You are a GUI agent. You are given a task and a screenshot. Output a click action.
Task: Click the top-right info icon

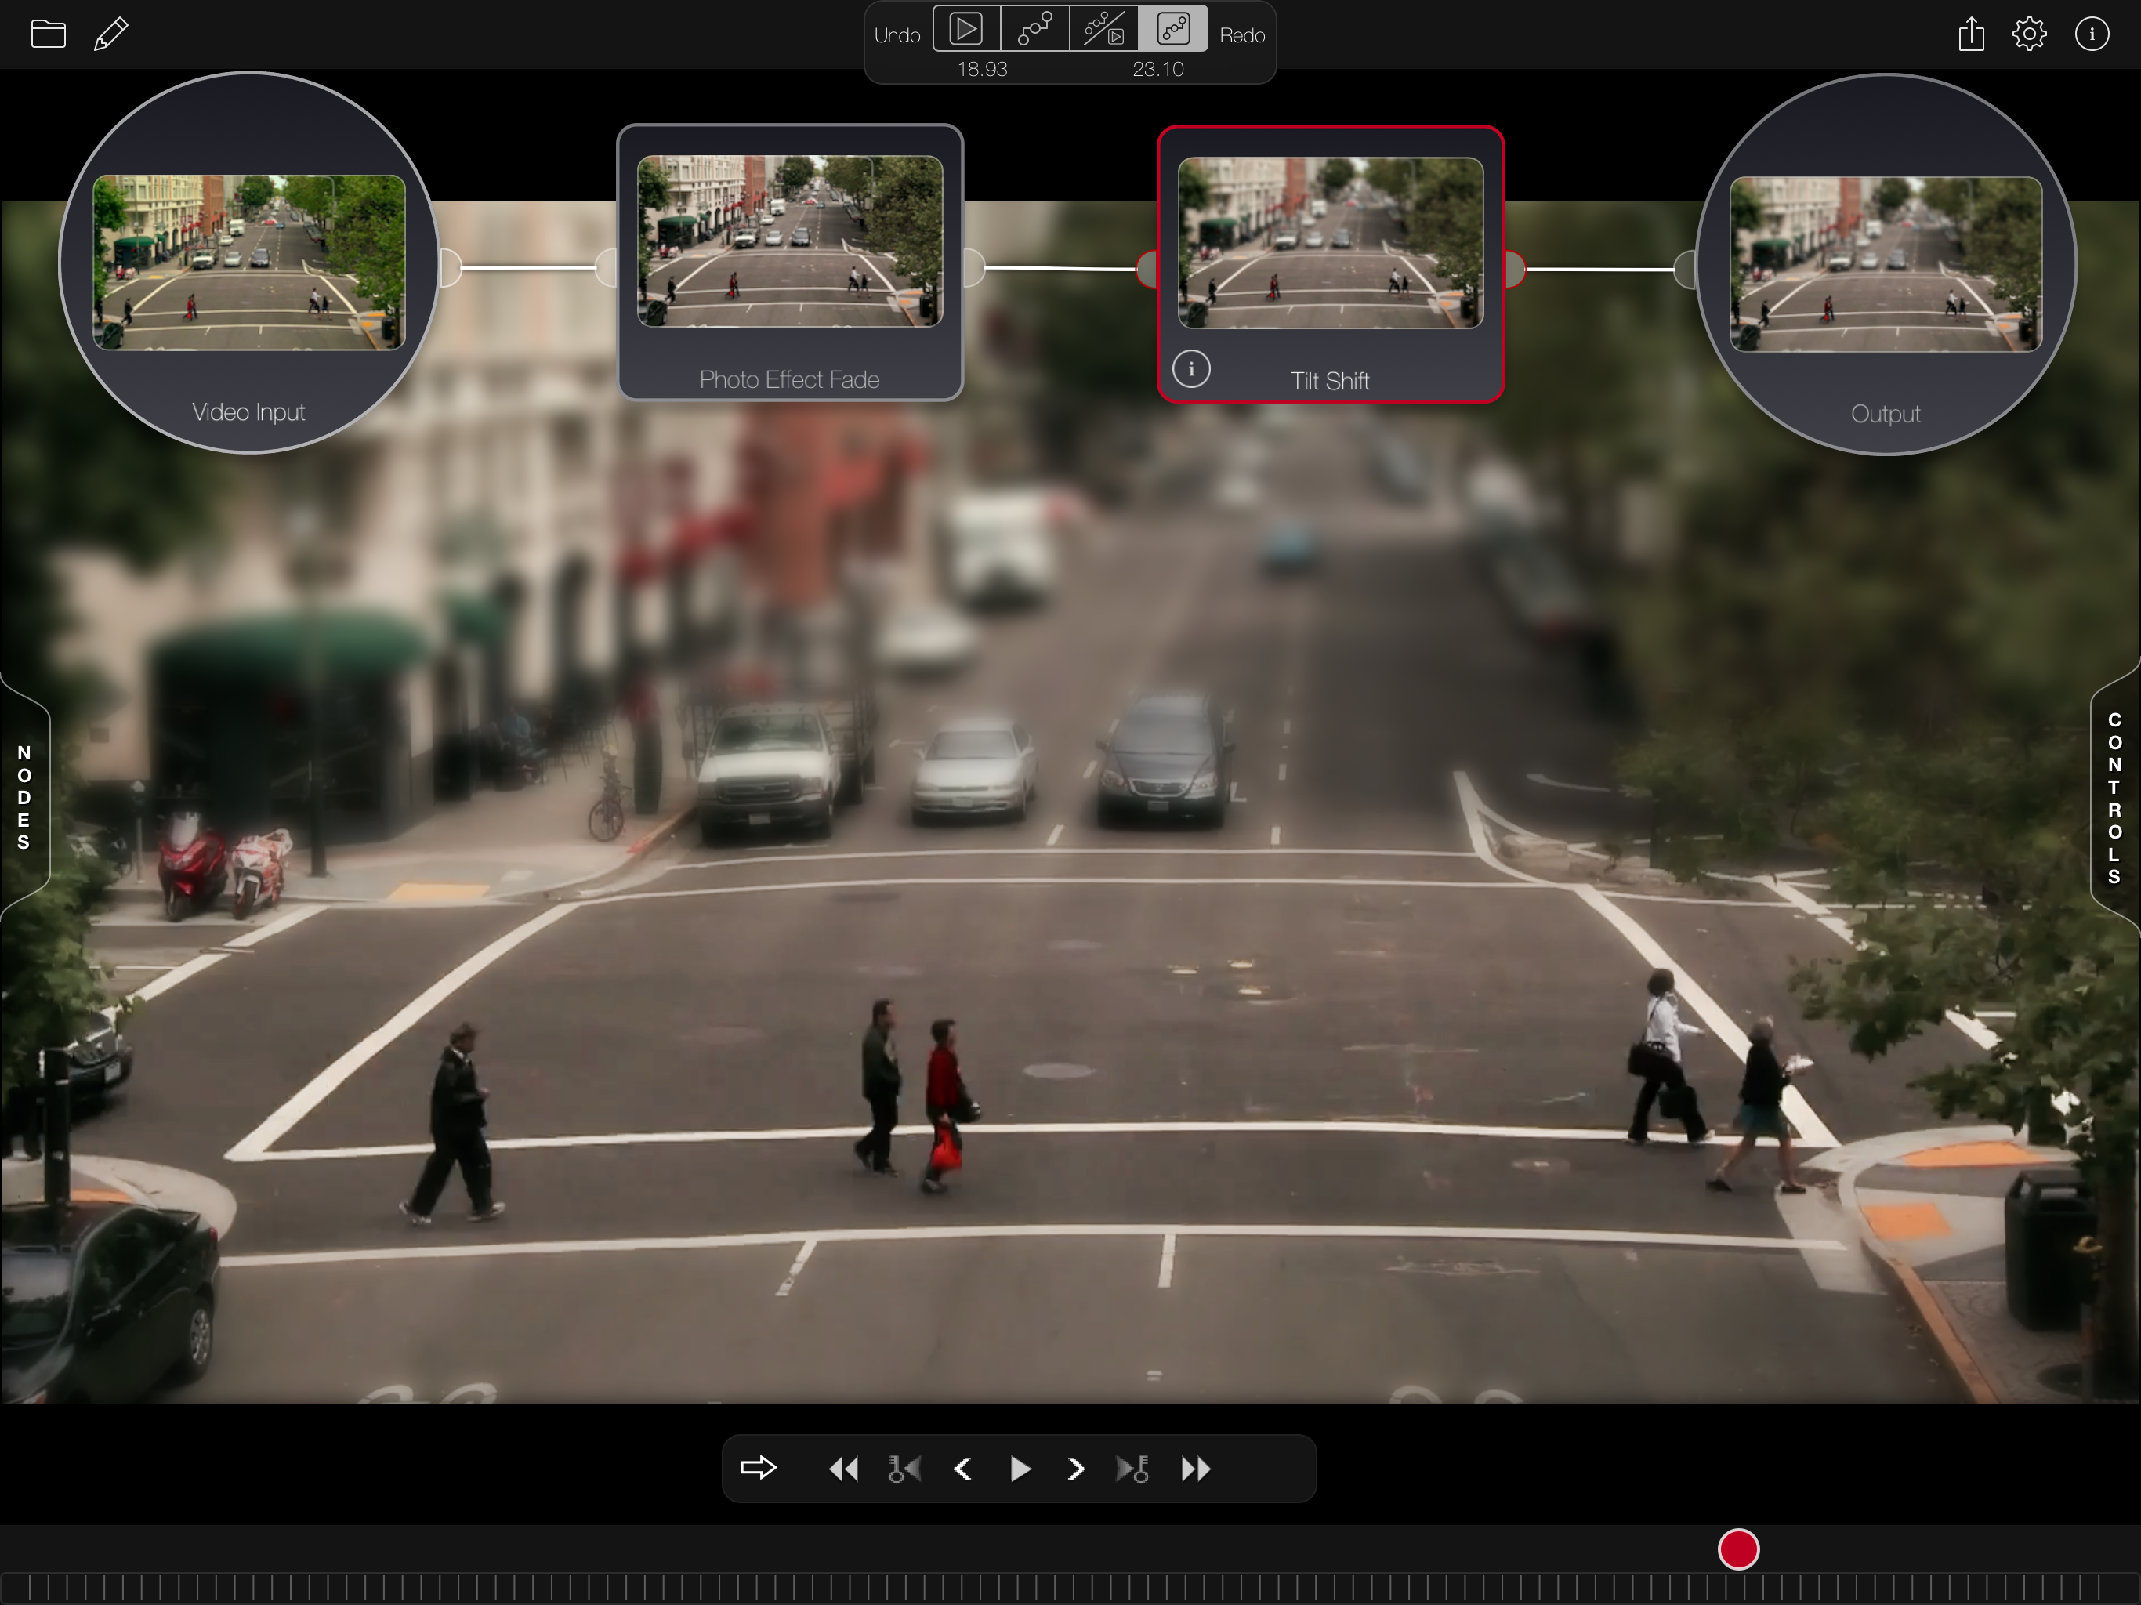2091,34
